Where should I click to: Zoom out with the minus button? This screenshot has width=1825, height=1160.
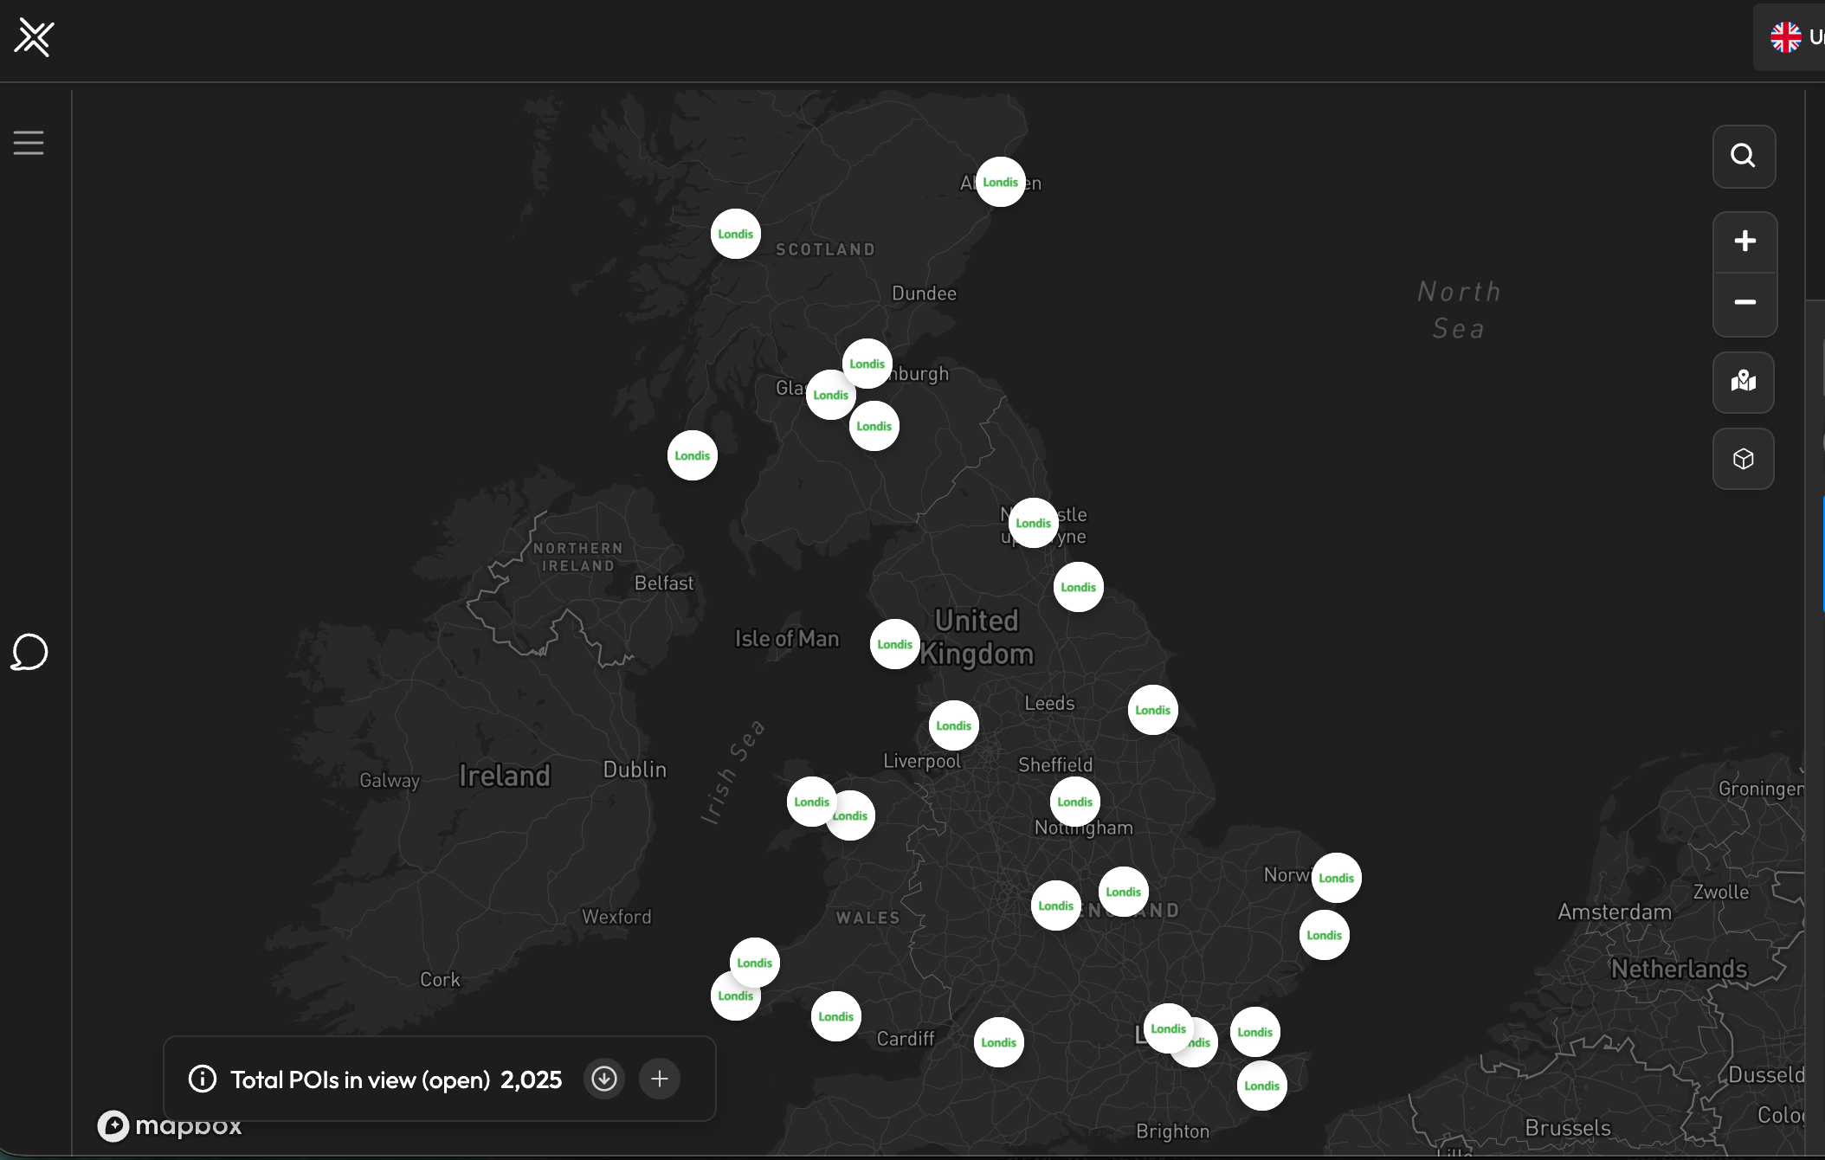point(1744,302)
